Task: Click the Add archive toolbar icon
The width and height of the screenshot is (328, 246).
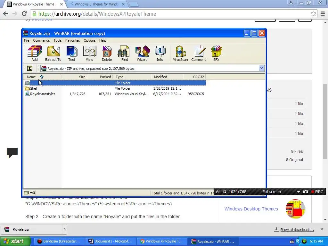Action: coord(35,53)
